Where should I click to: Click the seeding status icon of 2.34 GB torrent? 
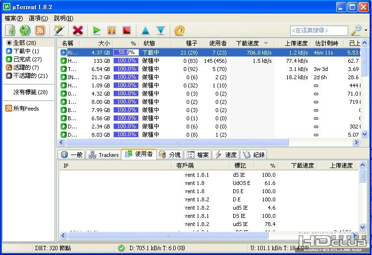pyautogui.click(x=63, y=126)
